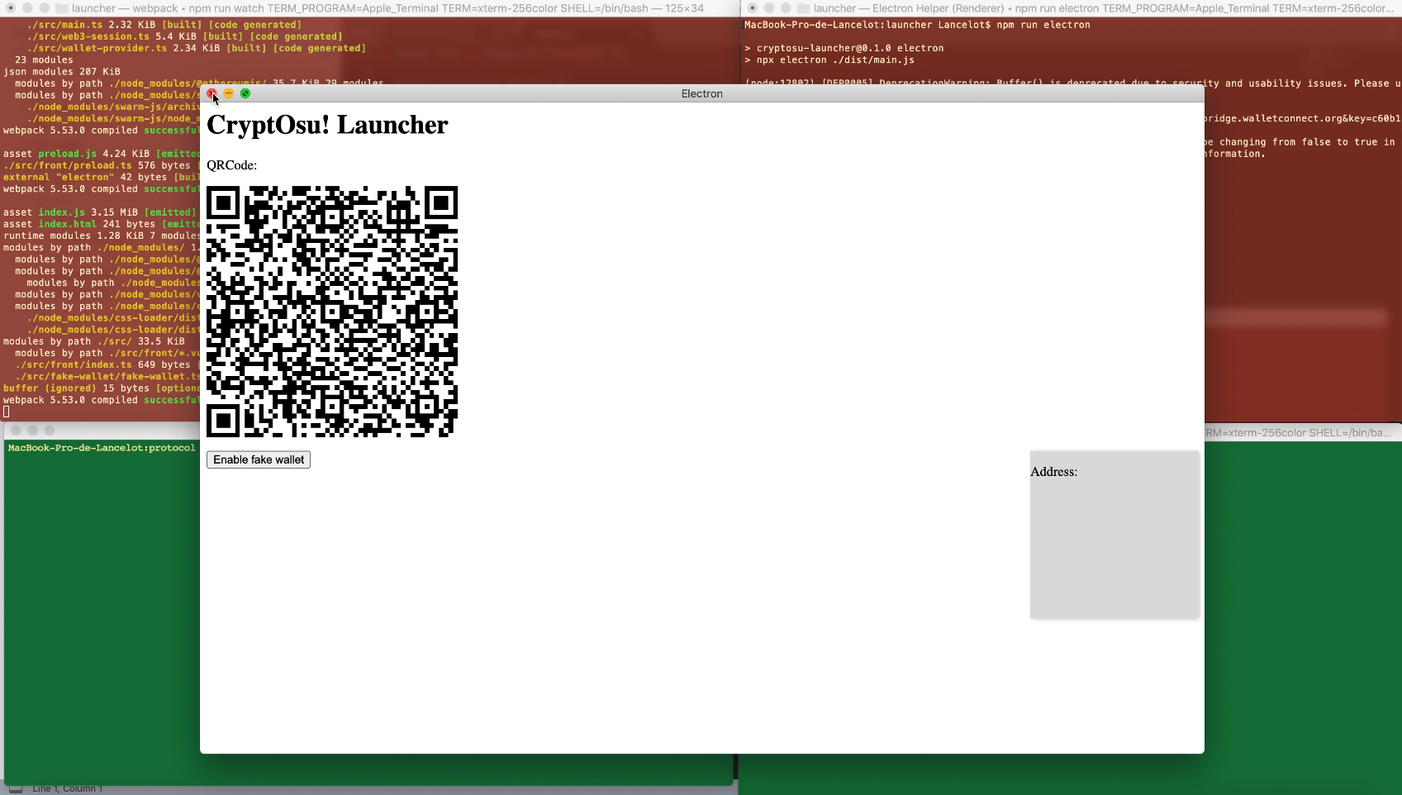This screenshot has height=795, width=1402.
Task: Click the DeprecationWarning Buffer() line in right terminal
Action: (1072, 83)
